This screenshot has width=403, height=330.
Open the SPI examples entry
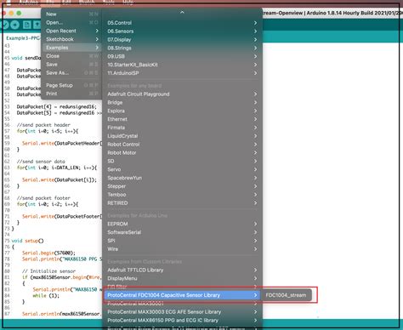[182, 241]
